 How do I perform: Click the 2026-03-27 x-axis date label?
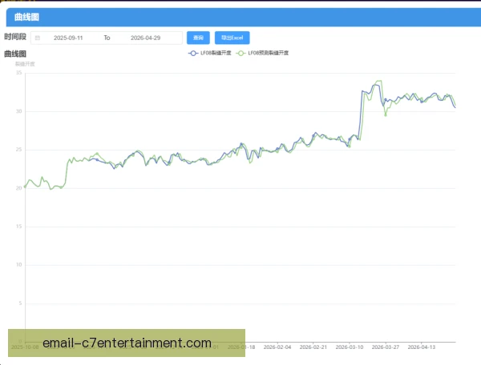386,347
